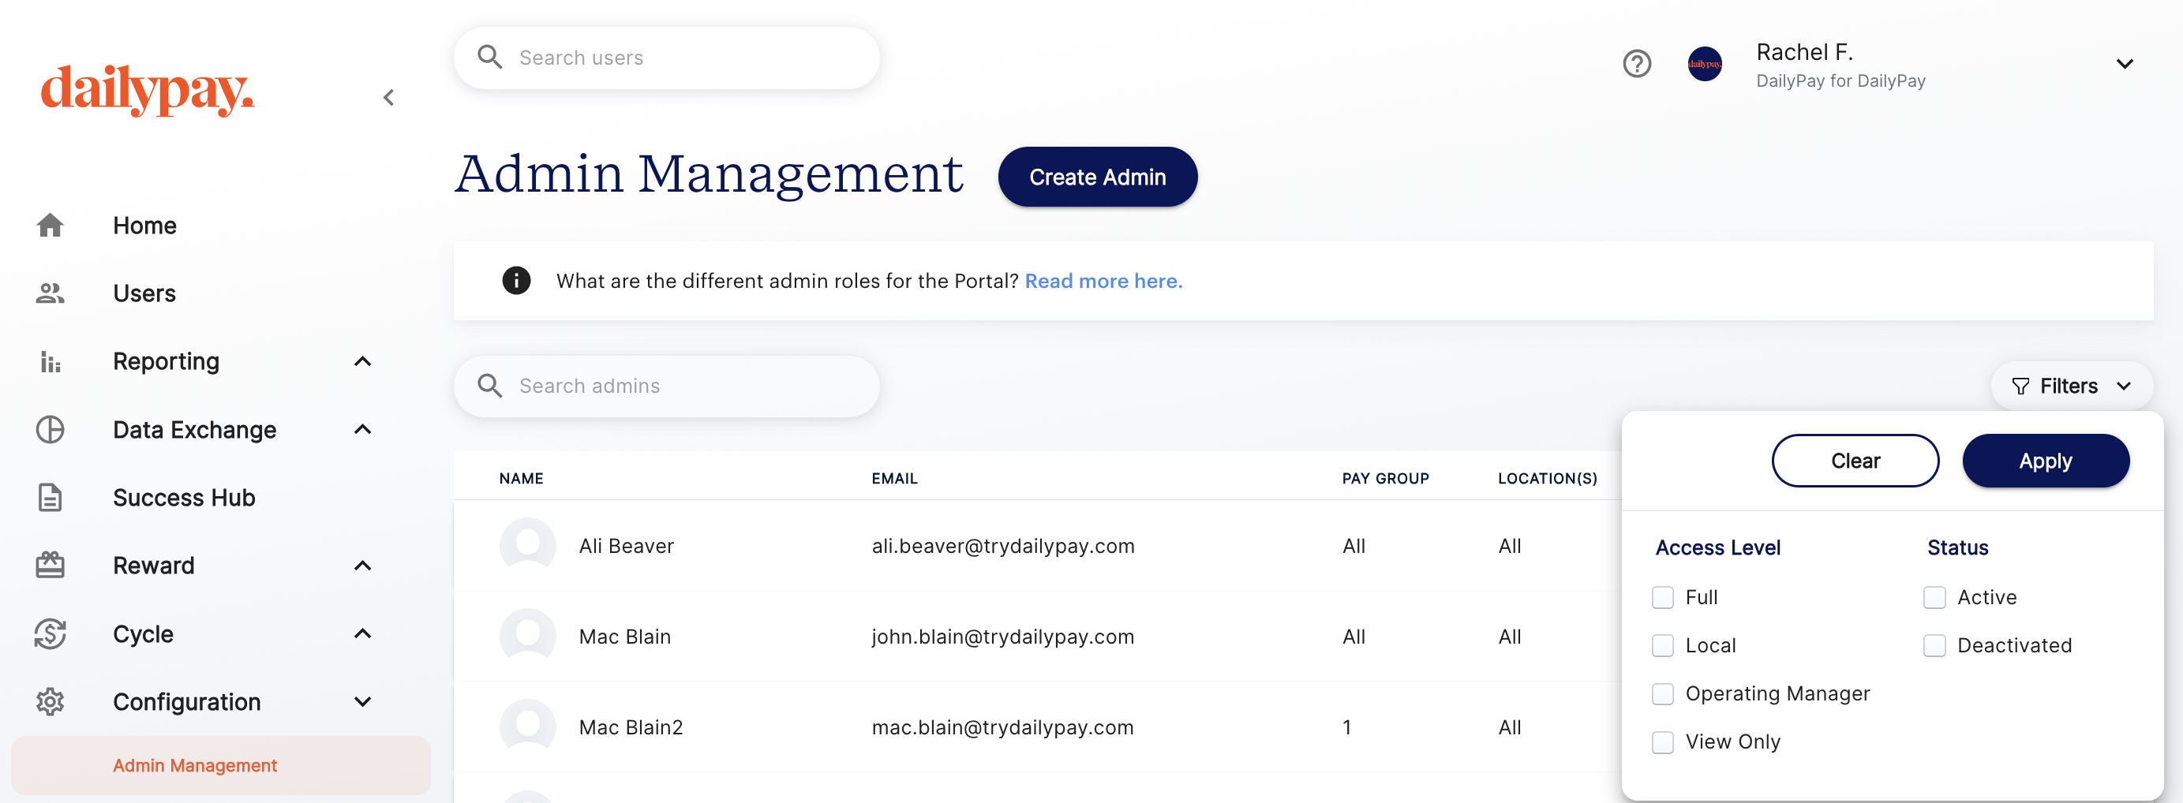The image size is (2183, 803).
Task: Check the Deactivated status box
Action: (x=1934, y=645)
